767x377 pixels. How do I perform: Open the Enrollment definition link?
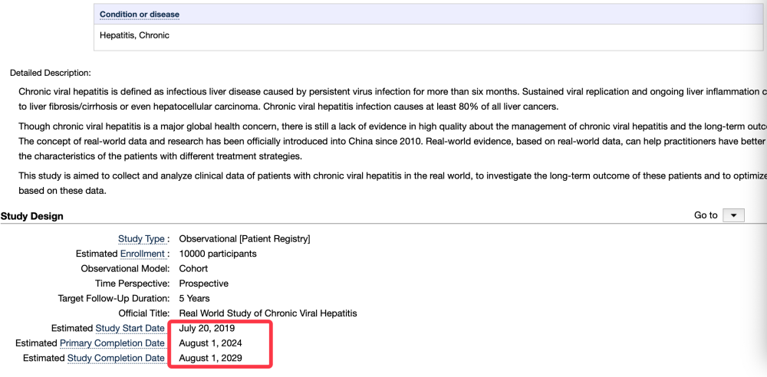[x=143, y=254]
